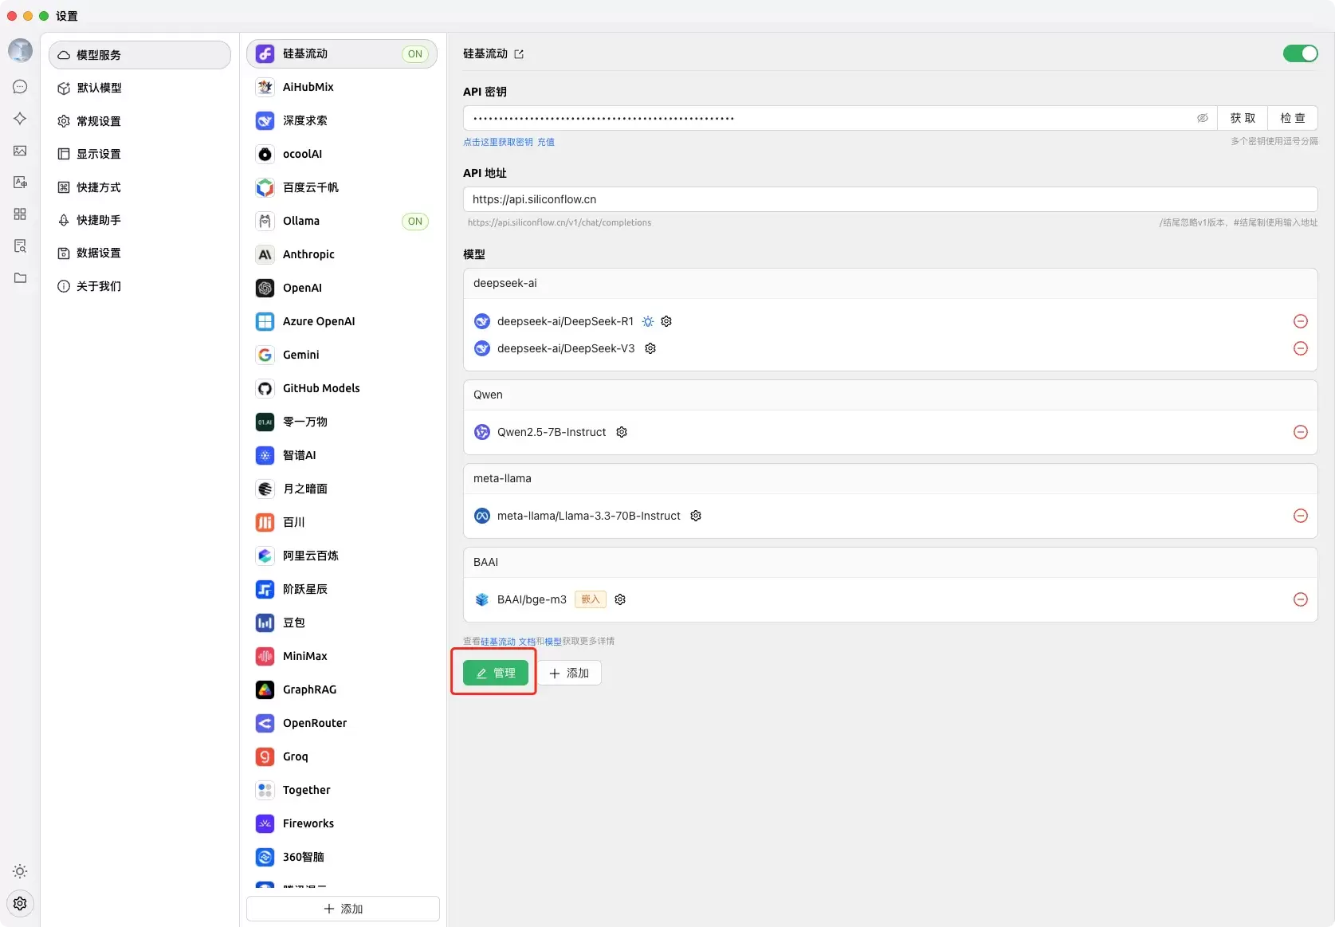Open 数据设置 settings section

pos(139,253)
